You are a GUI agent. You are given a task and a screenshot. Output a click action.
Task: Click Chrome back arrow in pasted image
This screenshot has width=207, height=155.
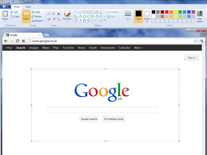click(6, 41)
